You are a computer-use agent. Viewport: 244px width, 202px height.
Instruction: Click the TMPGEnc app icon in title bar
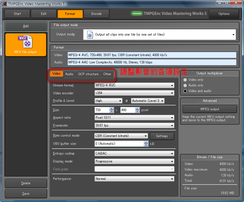point(4,4)
